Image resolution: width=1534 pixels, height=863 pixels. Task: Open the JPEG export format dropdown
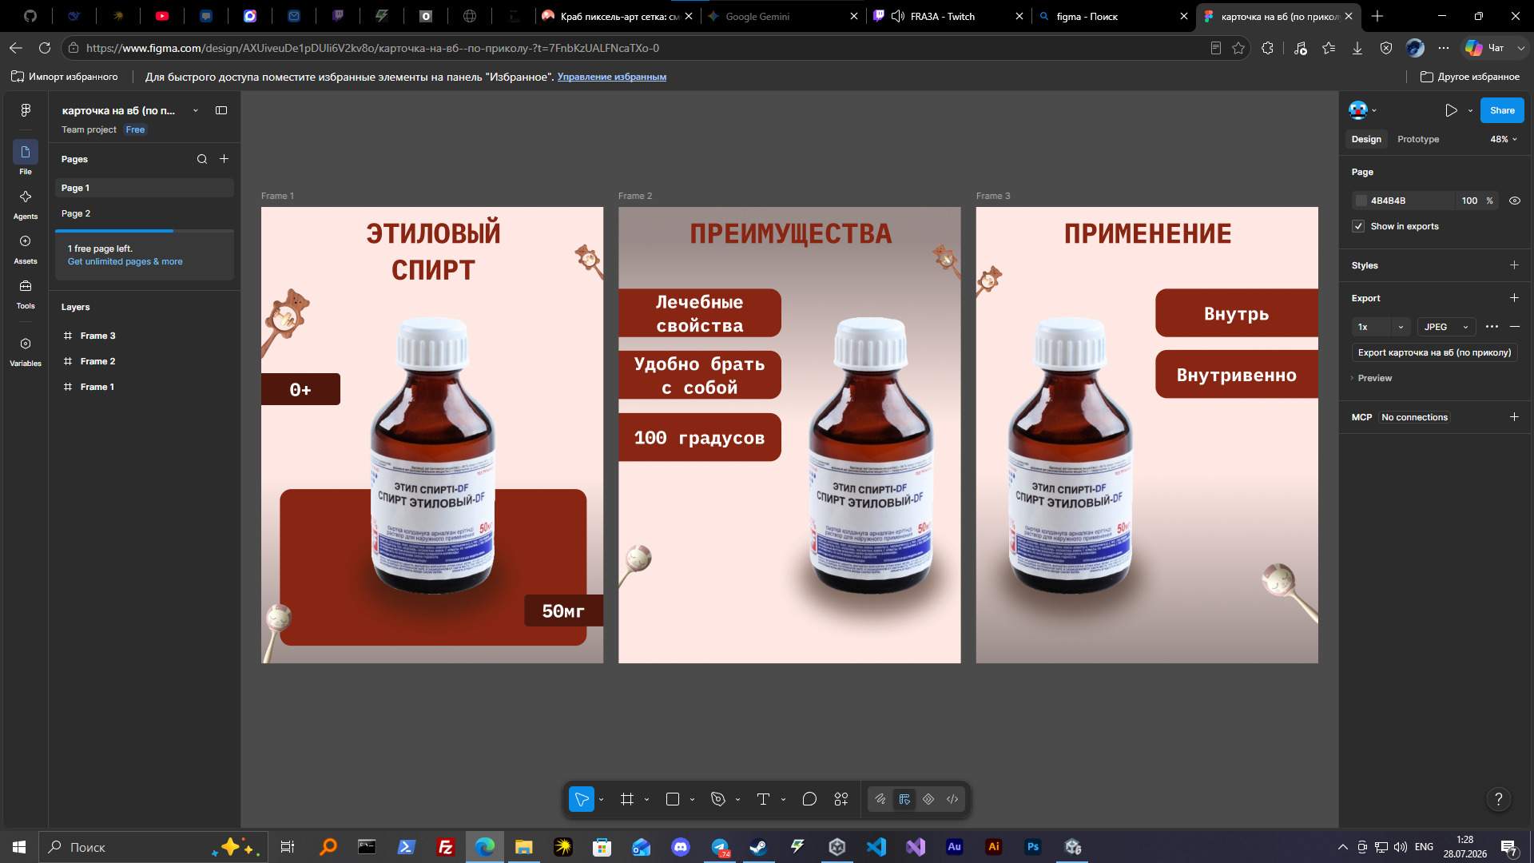[x=1447, y=327]
